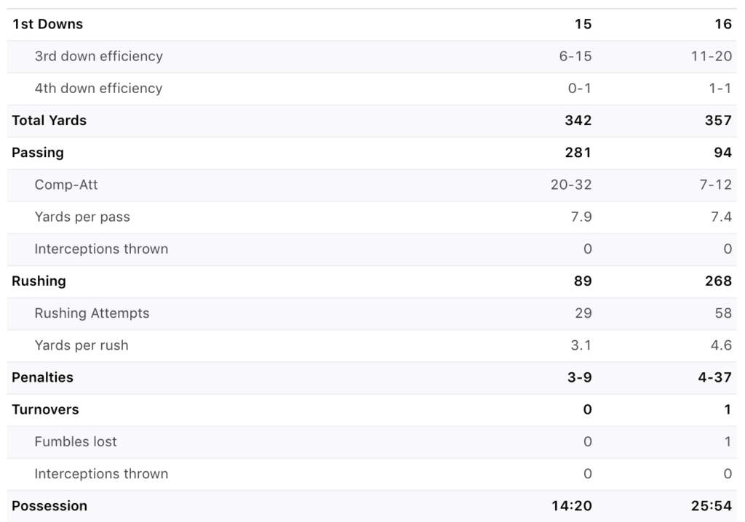This screenshot has width=745, height=522.
Task: Click the 357 total yards value
Action: tap(718, 121)
